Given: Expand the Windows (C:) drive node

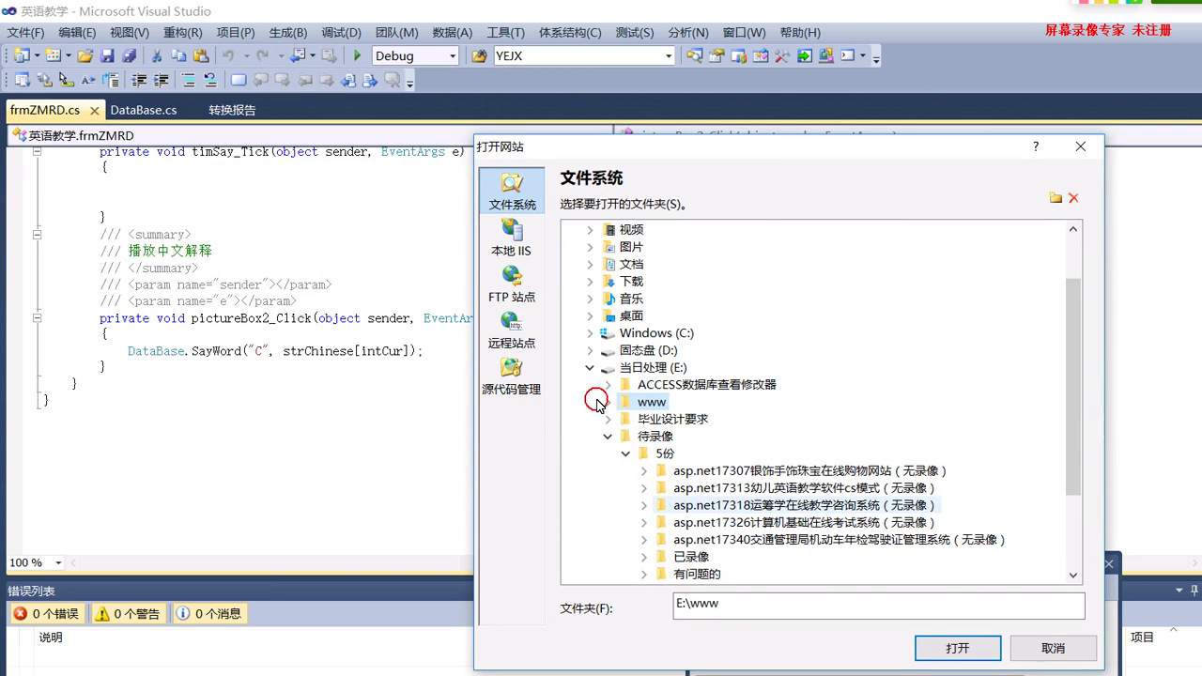Looking at the screenshot, I should click(x=590, y=333).
